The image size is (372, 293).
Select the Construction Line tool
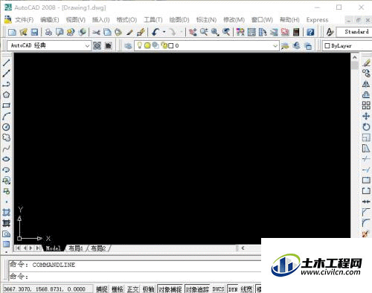pos(6,74)
